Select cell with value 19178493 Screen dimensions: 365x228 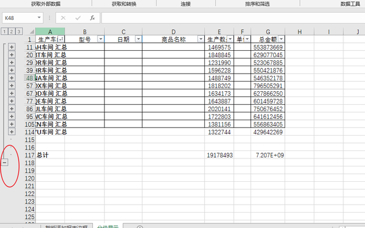(219, 155)
